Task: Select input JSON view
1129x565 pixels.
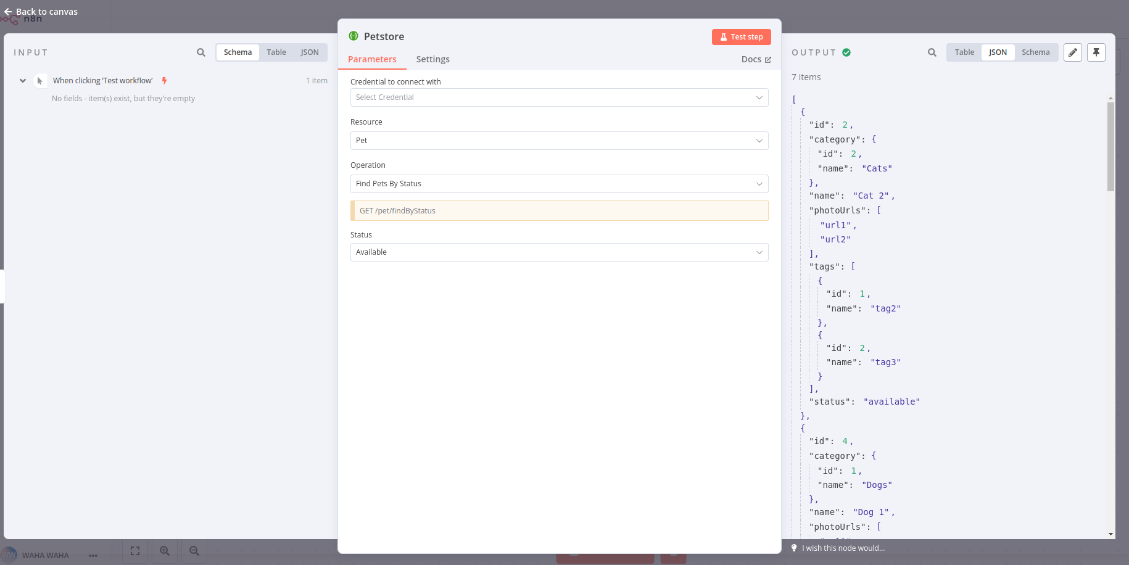Action: [x=310, y=52]
